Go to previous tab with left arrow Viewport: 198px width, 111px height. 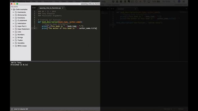coord(33,8)
